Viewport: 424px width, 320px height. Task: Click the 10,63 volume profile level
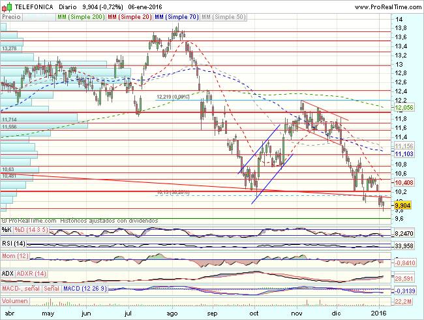(8, 170)
